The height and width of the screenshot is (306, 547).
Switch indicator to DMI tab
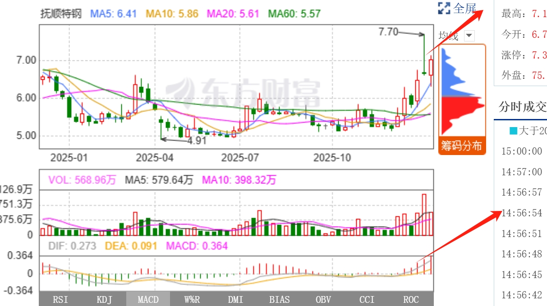tap(235, 299)
